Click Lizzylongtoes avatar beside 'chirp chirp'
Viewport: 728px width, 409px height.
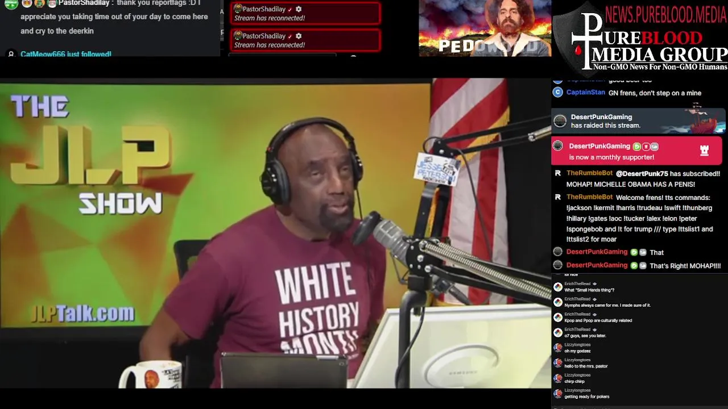pyautogui.click(x=558, y=378)
